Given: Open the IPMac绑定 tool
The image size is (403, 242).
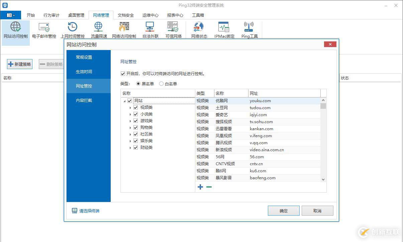Looking at the screenshot, I should click(x=224, y=30).
